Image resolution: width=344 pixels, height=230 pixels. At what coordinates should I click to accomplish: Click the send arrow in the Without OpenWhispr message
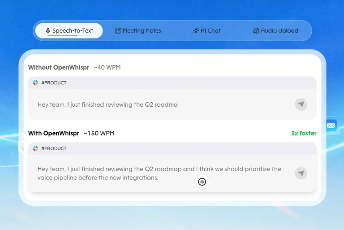pyautogui.click(x=301, y=105)
